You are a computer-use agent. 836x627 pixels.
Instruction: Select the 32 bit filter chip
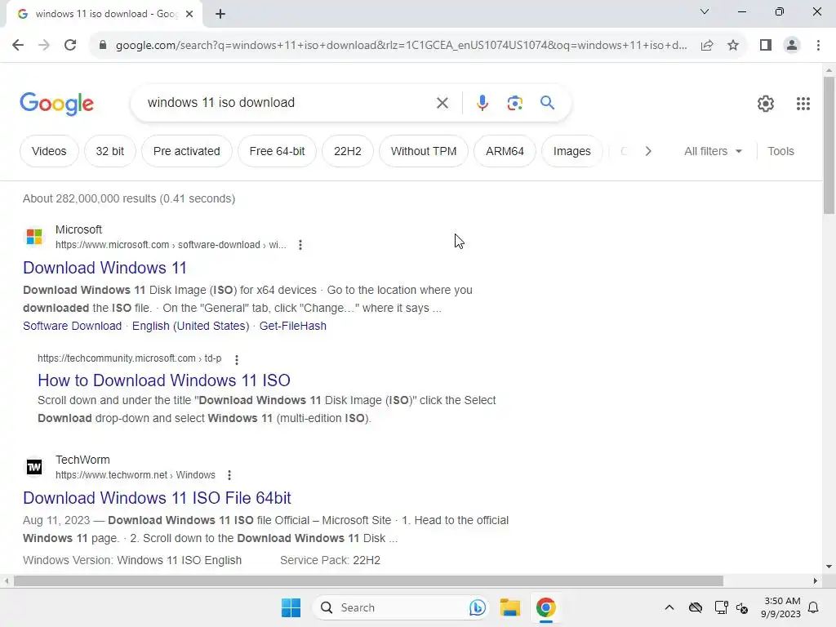click(110, 151)
